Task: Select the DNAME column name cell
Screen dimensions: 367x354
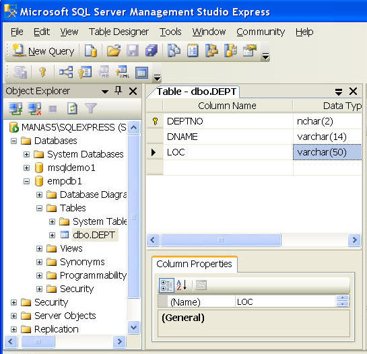Action: (228, 137)
